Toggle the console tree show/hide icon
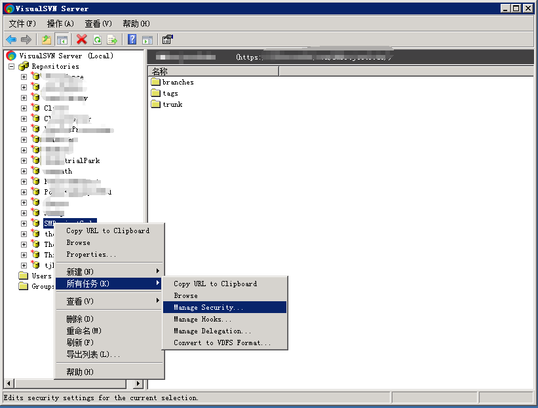The image size is (538, 408). coord(62,40)
